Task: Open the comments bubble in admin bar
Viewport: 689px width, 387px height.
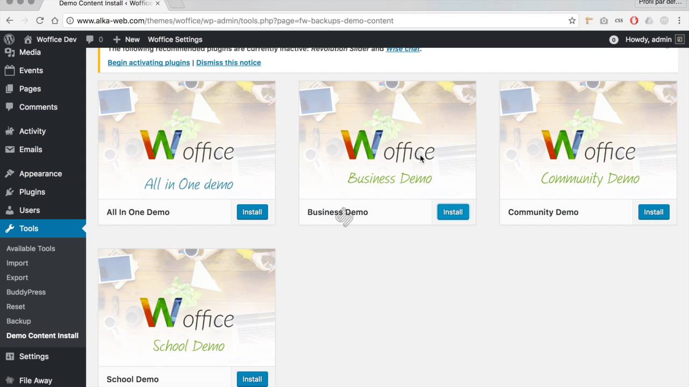Action: pyautogui.click(x=89, y=39)
